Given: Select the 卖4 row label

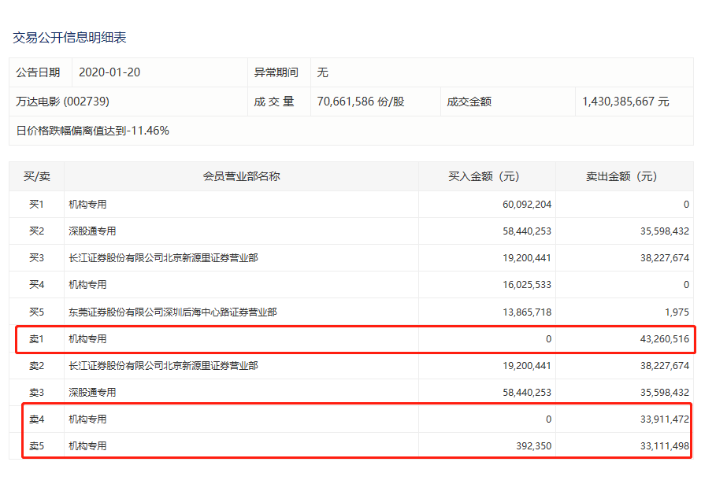Looking at the screenshot, I should tap(36, 419).
